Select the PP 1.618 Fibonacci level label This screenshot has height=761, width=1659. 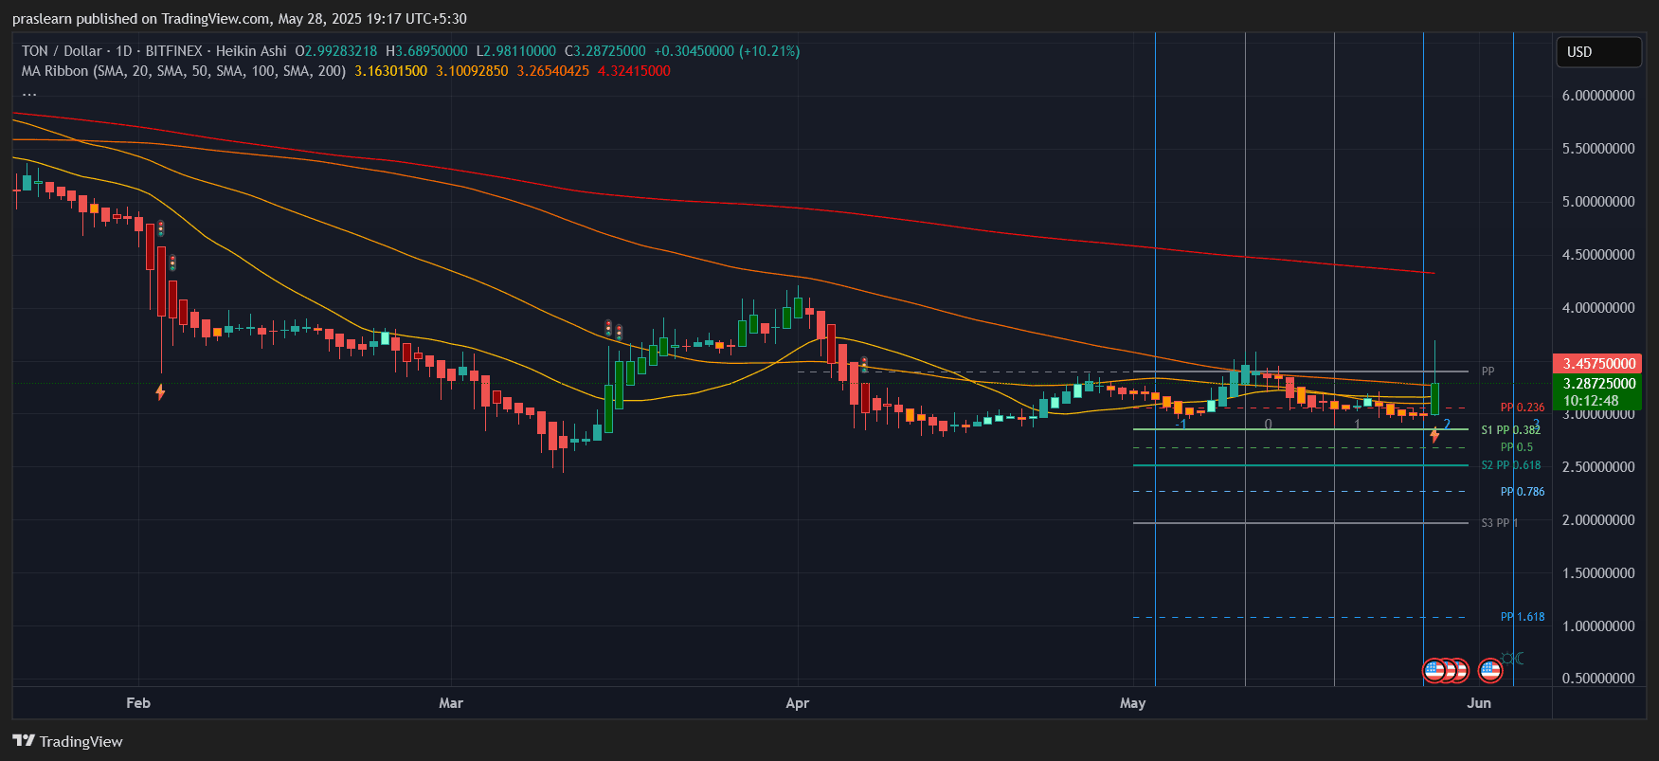1522,617
